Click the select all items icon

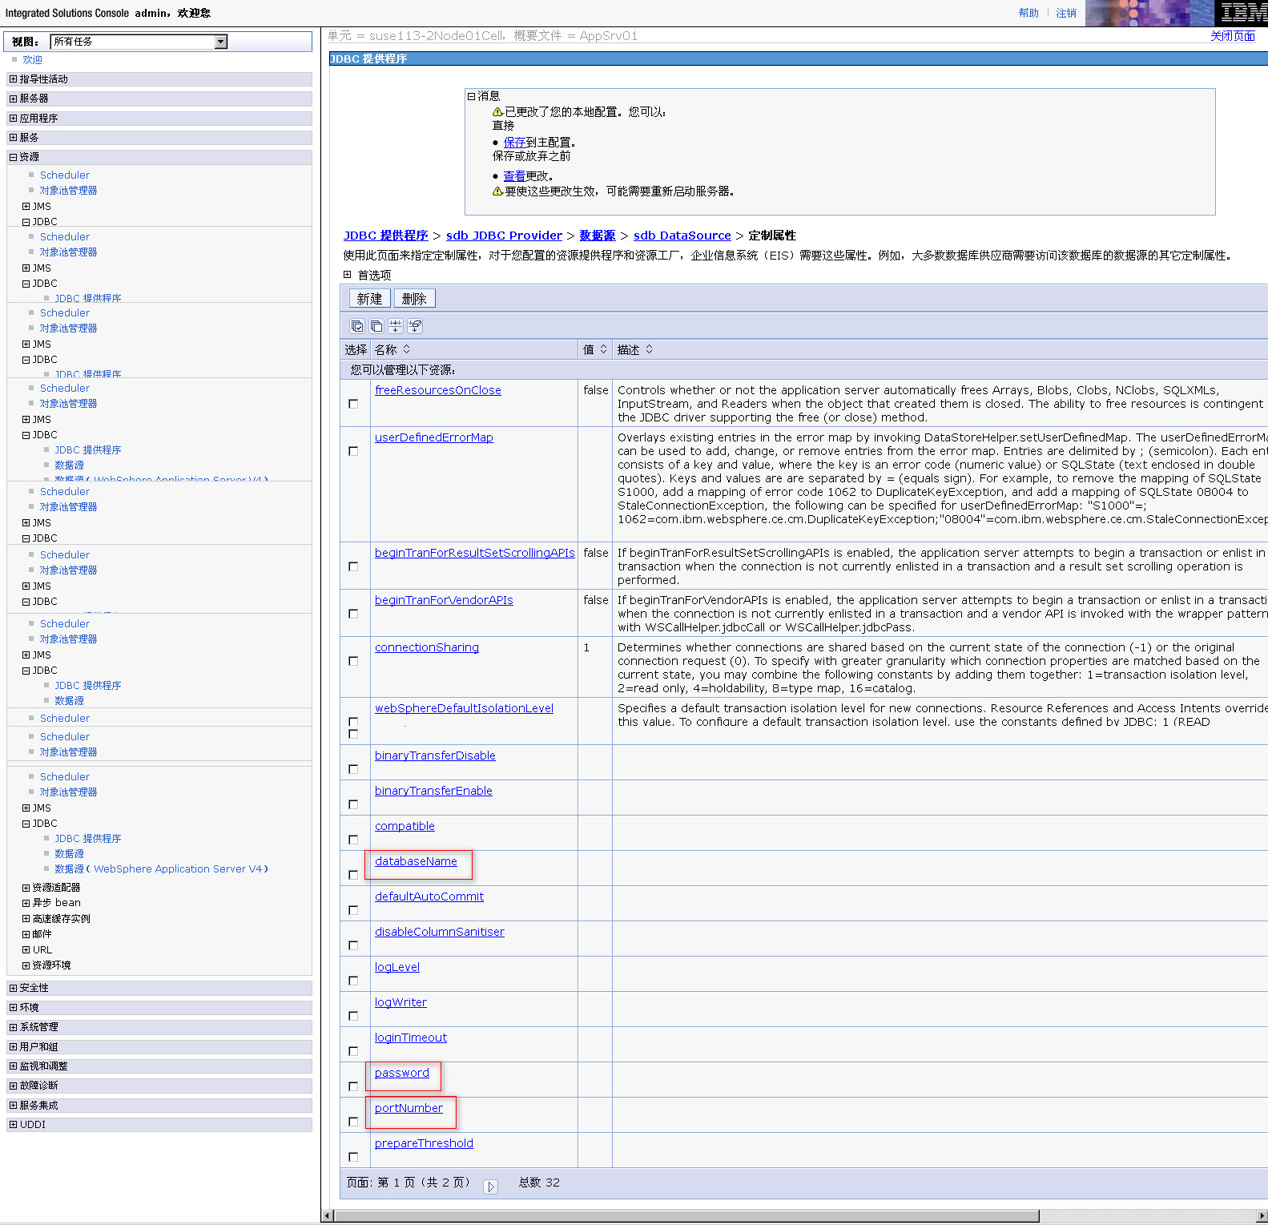[x=357, y=326]
